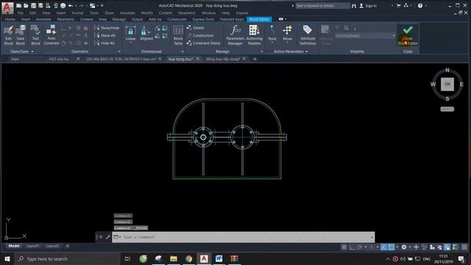The width and height of the screenshot is (471, 265).
Task: Toggle ortho mode in the status bar
Action: [352, 247]
